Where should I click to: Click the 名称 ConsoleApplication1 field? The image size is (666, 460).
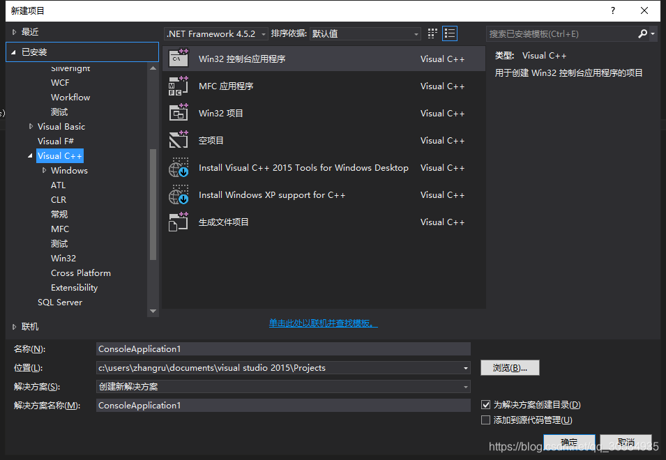(x=283, y=348)
